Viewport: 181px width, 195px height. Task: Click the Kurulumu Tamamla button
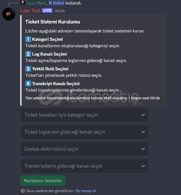(43, 181)
